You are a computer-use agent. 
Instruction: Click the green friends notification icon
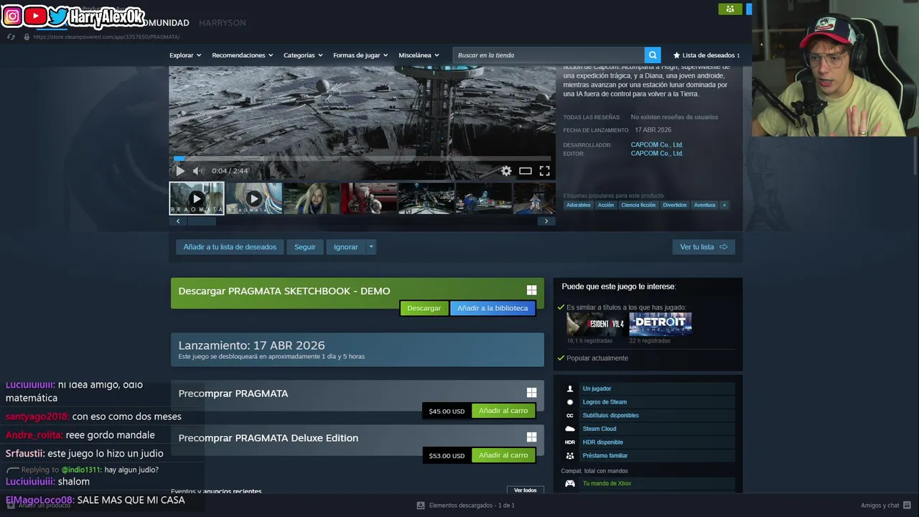tap(730, 9)
